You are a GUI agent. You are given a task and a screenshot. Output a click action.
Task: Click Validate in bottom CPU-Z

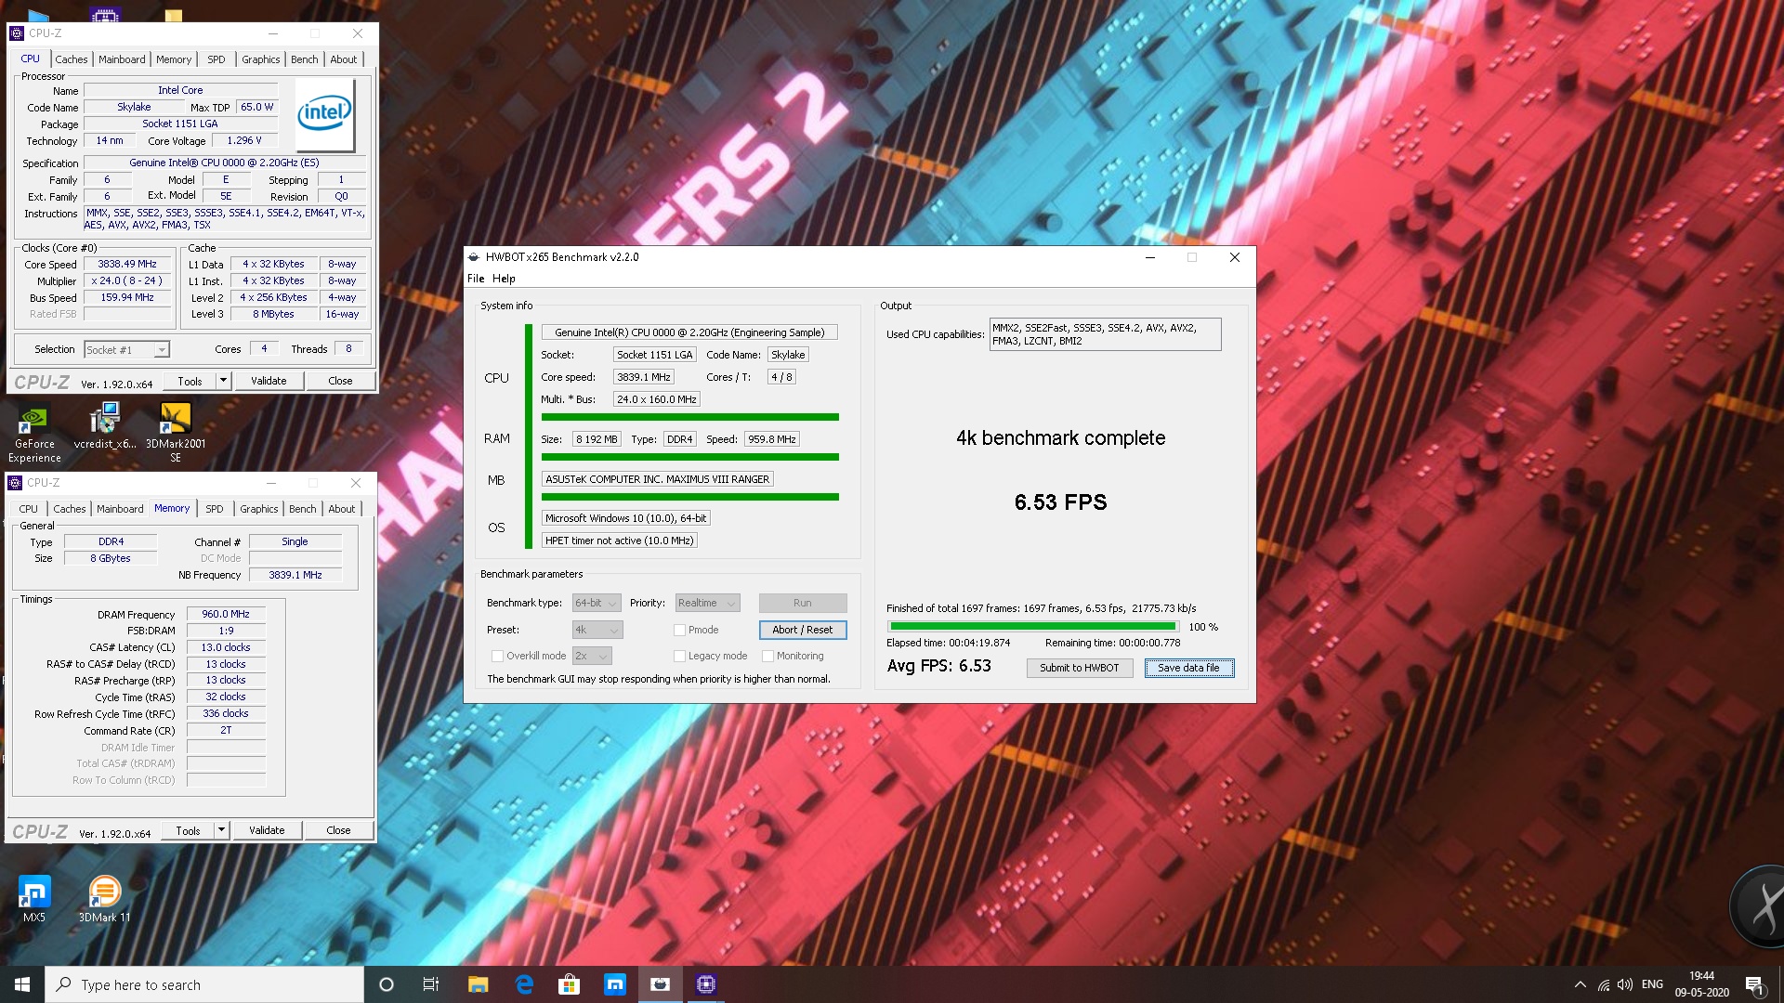click(267, 830)
